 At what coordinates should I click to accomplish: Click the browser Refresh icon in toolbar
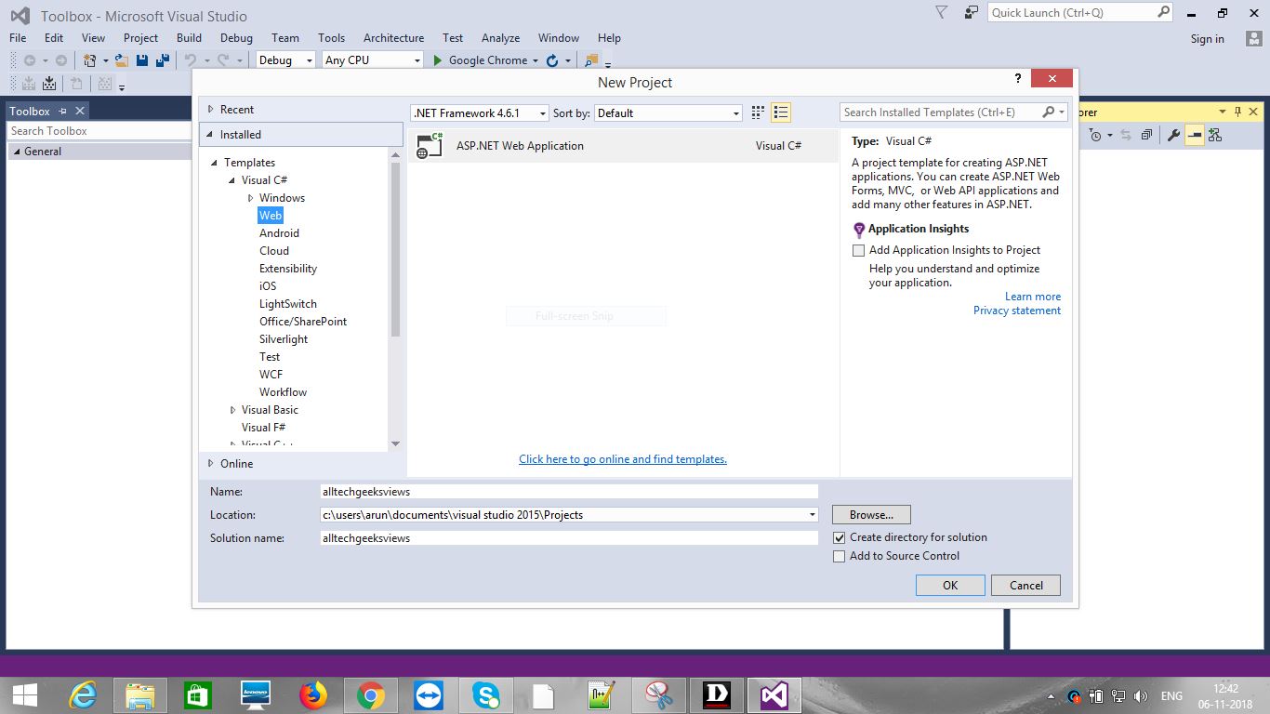coord(552,60)
